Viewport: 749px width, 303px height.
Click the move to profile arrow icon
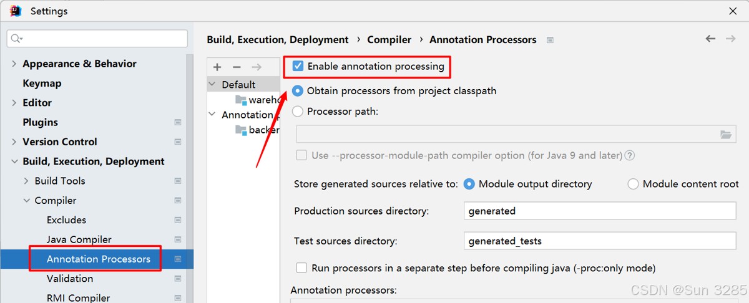point(256,67)
